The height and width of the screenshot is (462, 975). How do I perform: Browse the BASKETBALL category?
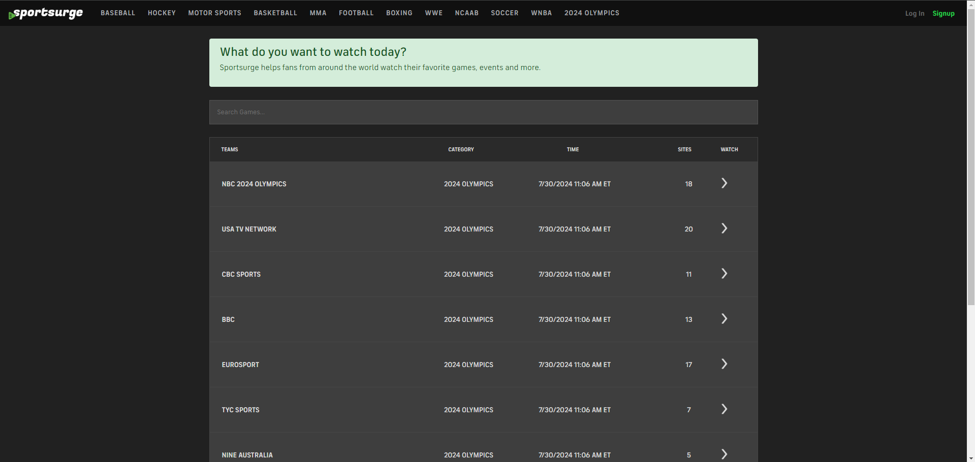coord(275,13)
